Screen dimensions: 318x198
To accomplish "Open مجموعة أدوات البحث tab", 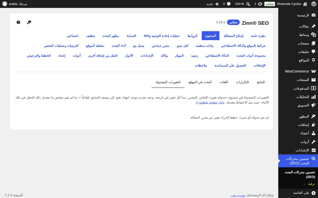I will 251,55.
